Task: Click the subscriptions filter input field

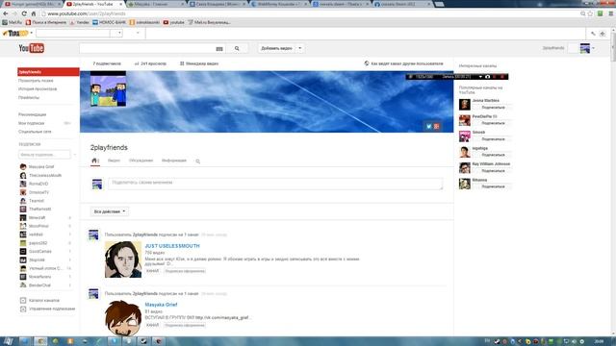Action: point(44,155)
